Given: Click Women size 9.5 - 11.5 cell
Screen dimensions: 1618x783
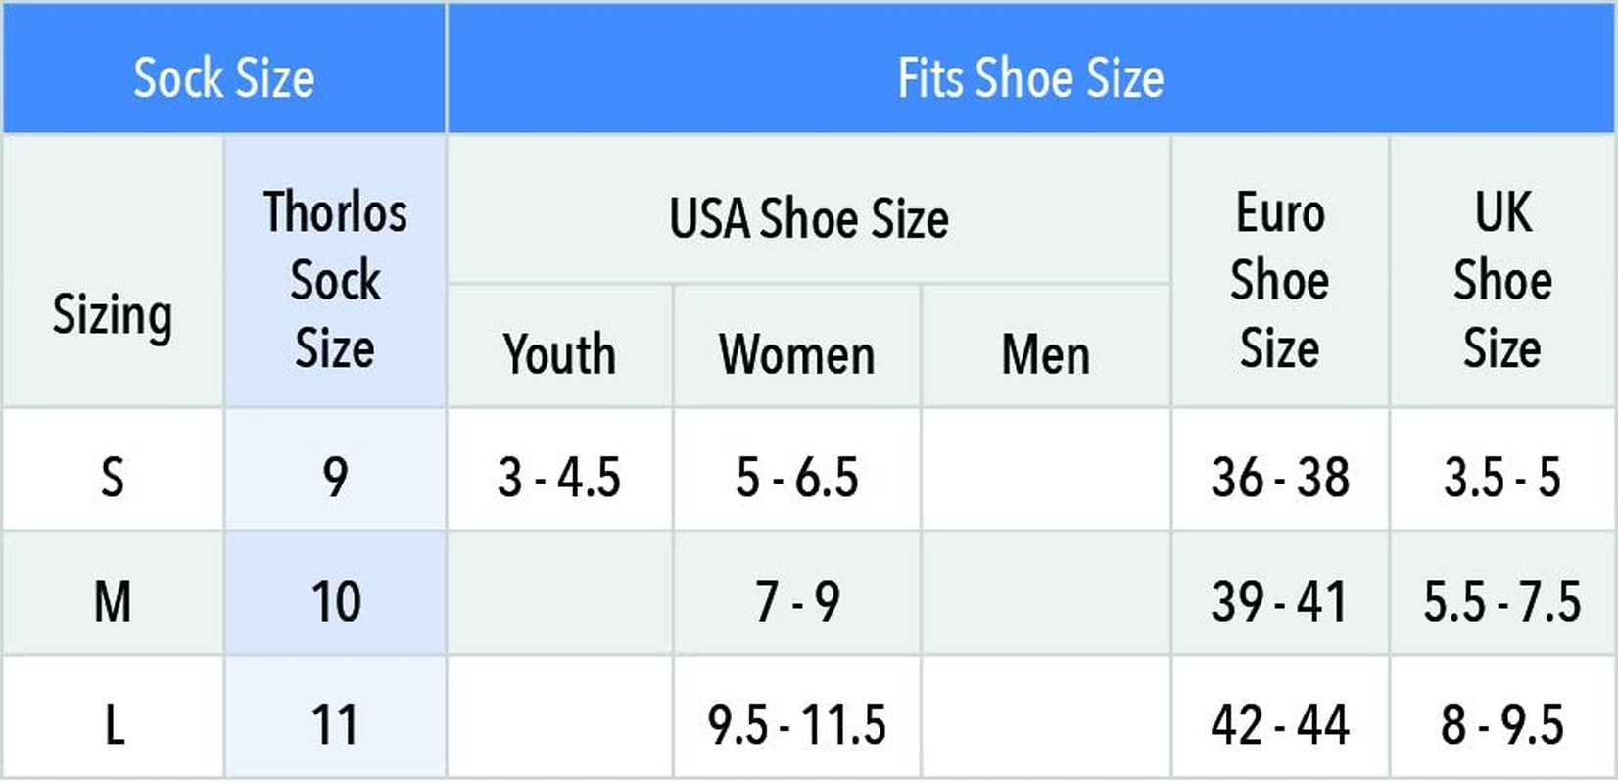Looking at the screenshot, I should tap(796, 725).
